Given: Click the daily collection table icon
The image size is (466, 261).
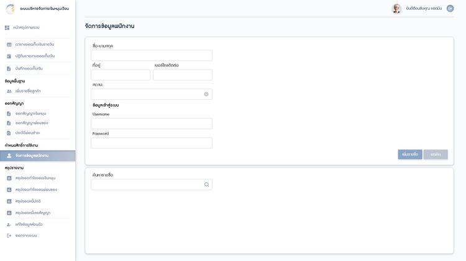Looking at the screenshot, I should tap(9, 45).
